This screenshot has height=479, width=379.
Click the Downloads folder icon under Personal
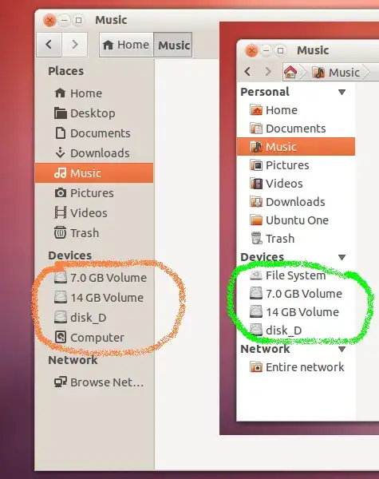[256, 202]
